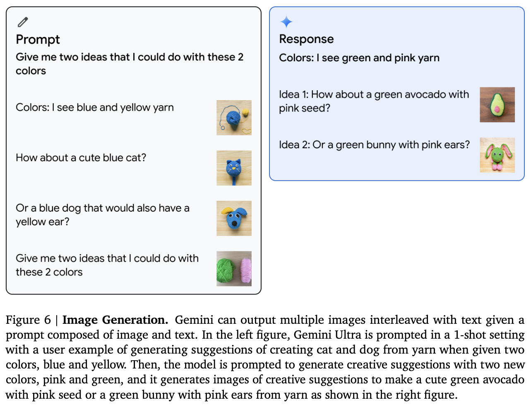Click the blue sparkle icon above Response
The height and width of the screenshot is (407, 531).
coord(286,22)
